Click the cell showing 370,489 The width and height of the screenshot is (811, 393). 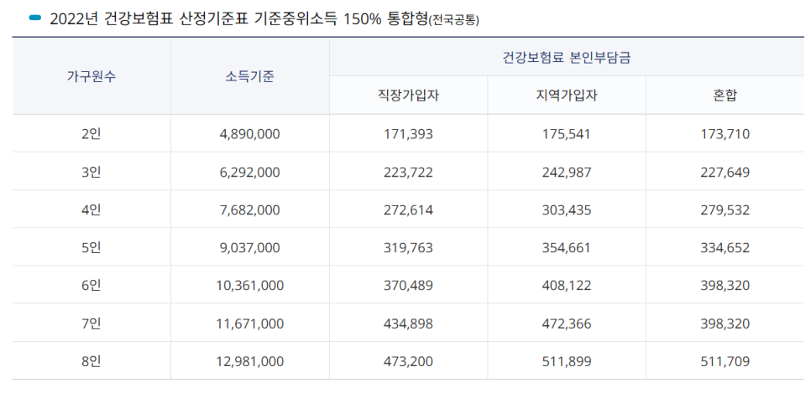(x=409, y=286)
